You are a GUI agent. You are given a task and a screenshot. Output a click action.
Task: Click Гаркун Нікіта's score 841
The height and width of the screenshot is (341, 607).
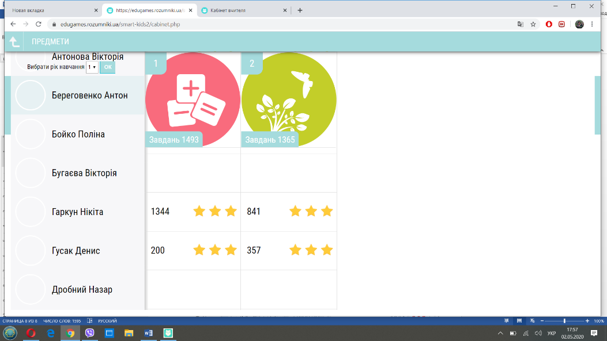pos(254,212)
